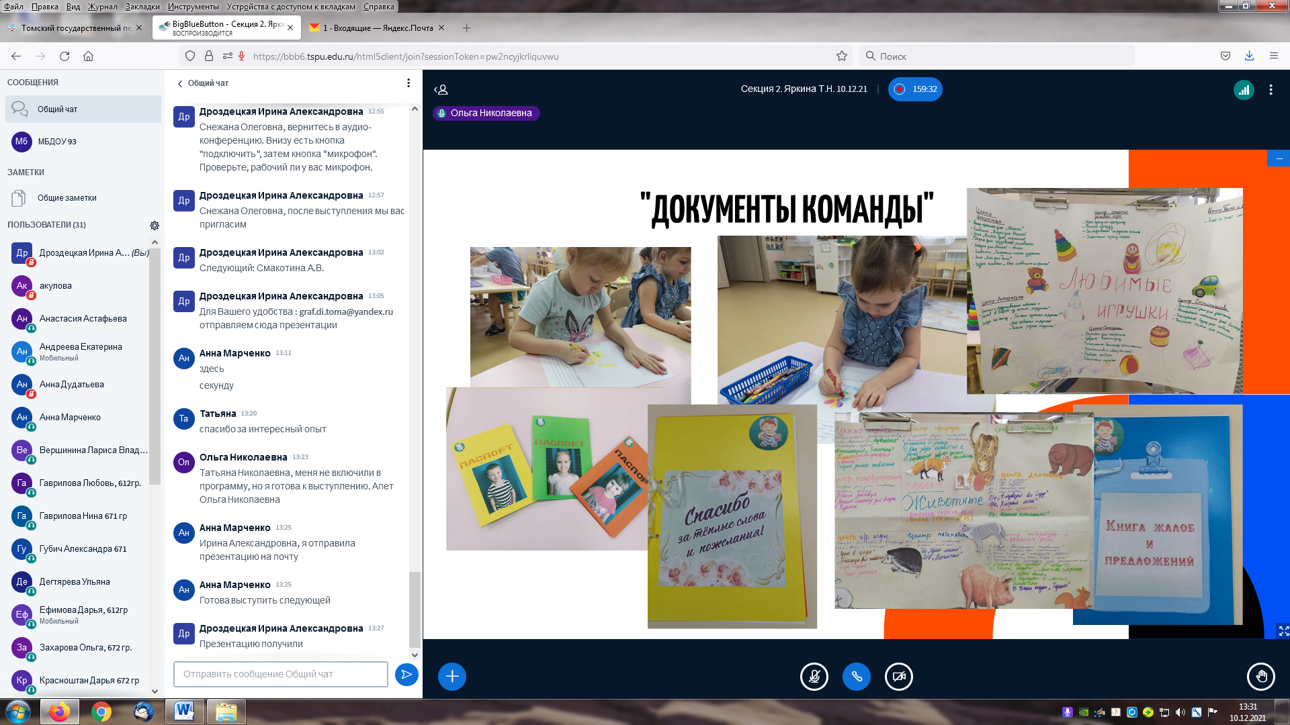The height and width of the screenshot is (725, 1290).
Task: Open the Закладки browser menu
Action: click(142, 6)
